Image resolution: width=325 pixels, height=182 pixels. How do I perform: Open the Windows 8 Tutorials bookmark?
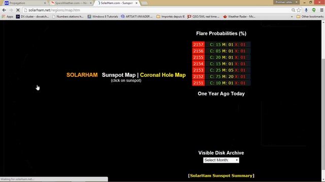[x=103, y=17]
